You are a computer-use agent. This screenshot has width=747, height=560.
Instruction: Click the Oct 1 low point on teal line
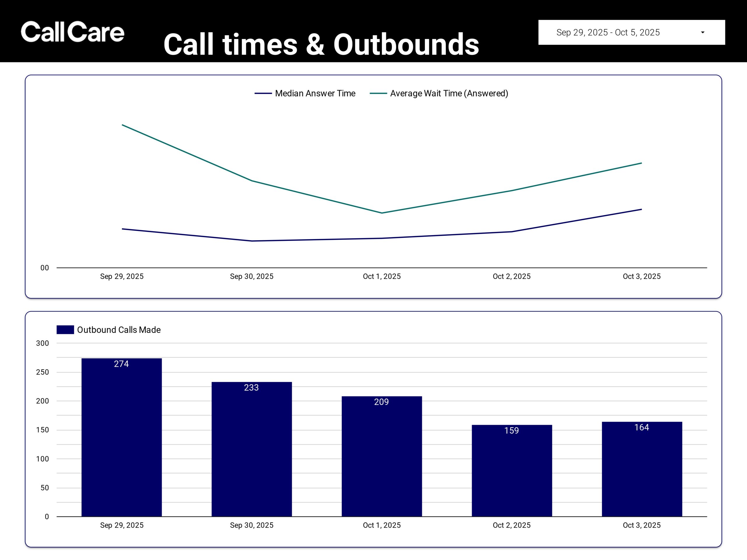382,213
